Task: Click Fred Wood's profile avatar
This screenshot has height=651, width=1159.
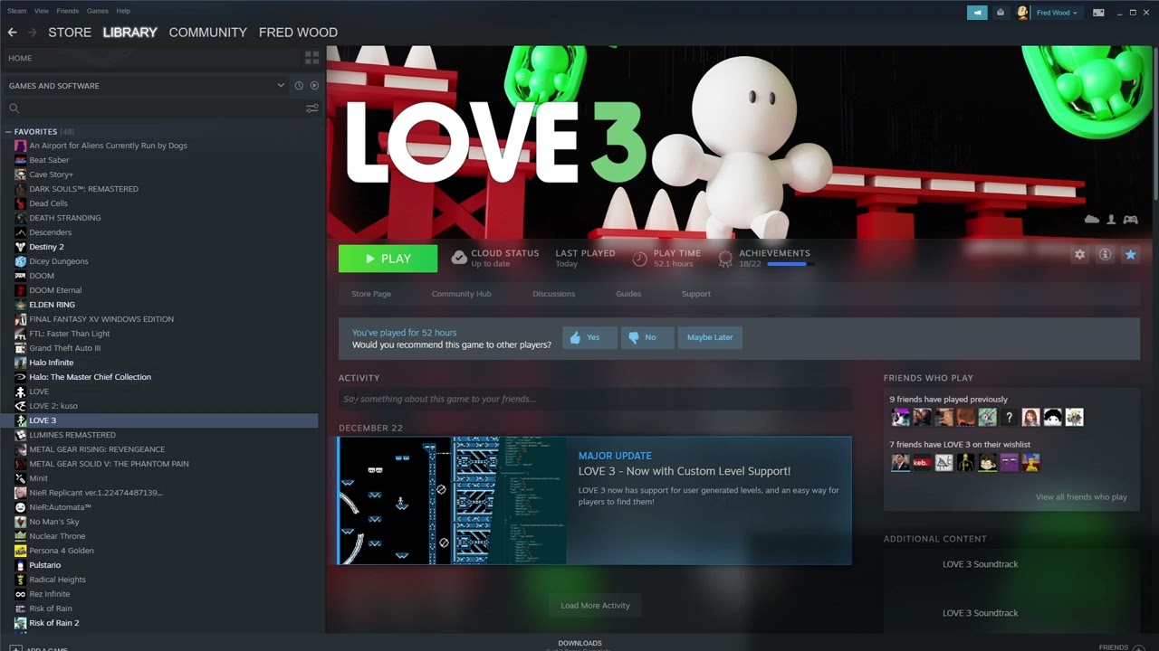Action: point(1023,13)
